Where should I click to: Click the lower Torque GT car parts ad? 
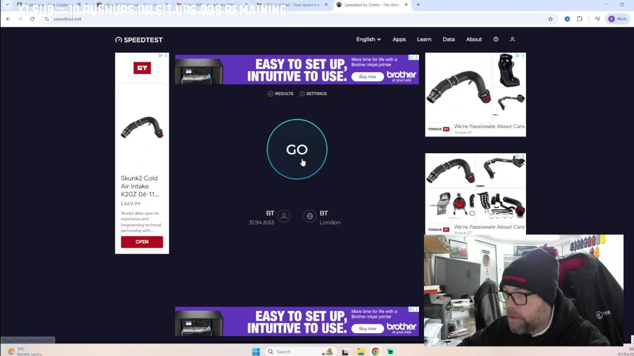pyautogui.click(x=475, y=194)
